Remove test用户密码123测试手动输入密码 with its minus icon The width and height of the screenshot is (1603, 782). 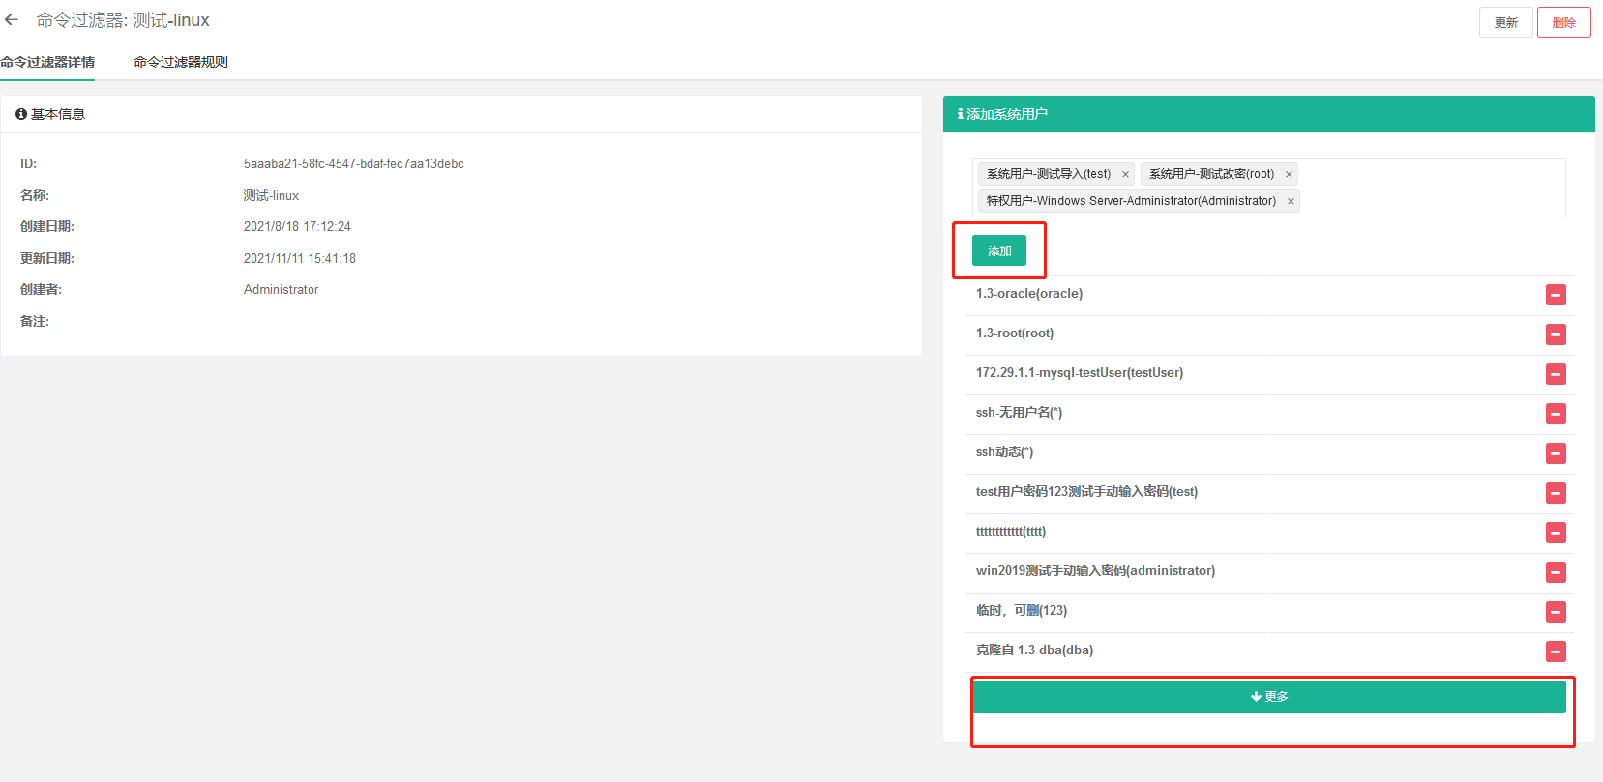tap(1556, 493)
